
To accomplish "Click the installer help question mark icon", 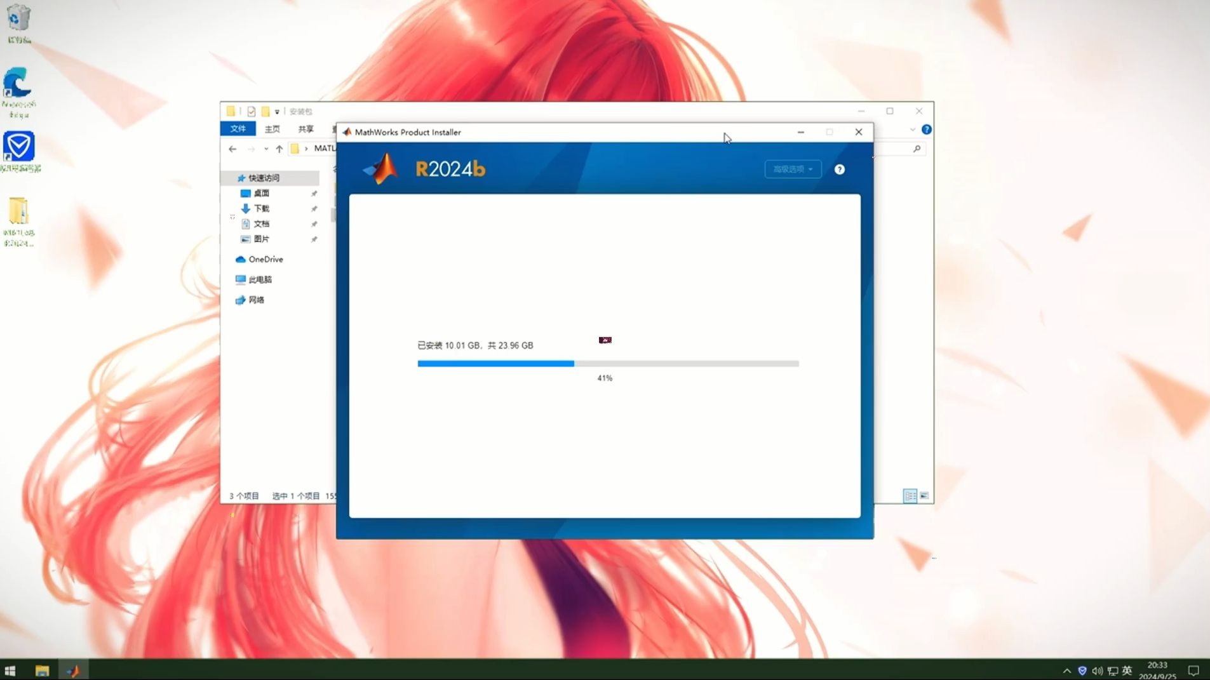I will tap(839, 170).
